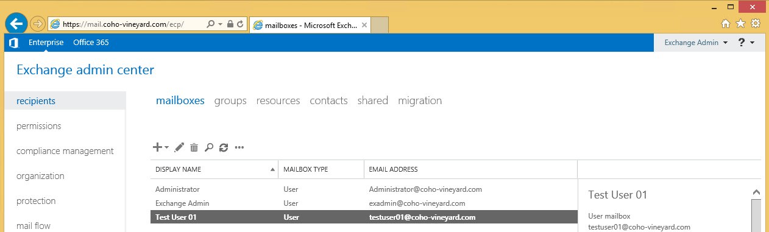Screen dimensions: 769x232
Task: Switch to the contacts tab
Action: pos(328,100)
